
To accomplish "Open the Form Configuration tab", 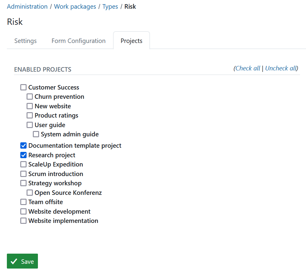I will 79,41.
